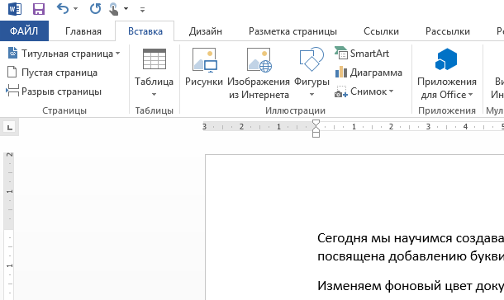Click the Redo circular arrow icon
The width and height of the screenshot is (504, 300).
pyautogui.click(x=95, y=8)
